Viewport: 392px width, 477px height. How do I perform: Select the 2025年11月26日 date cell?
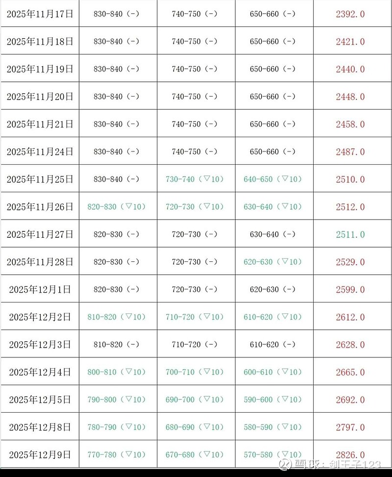point(40,207)
